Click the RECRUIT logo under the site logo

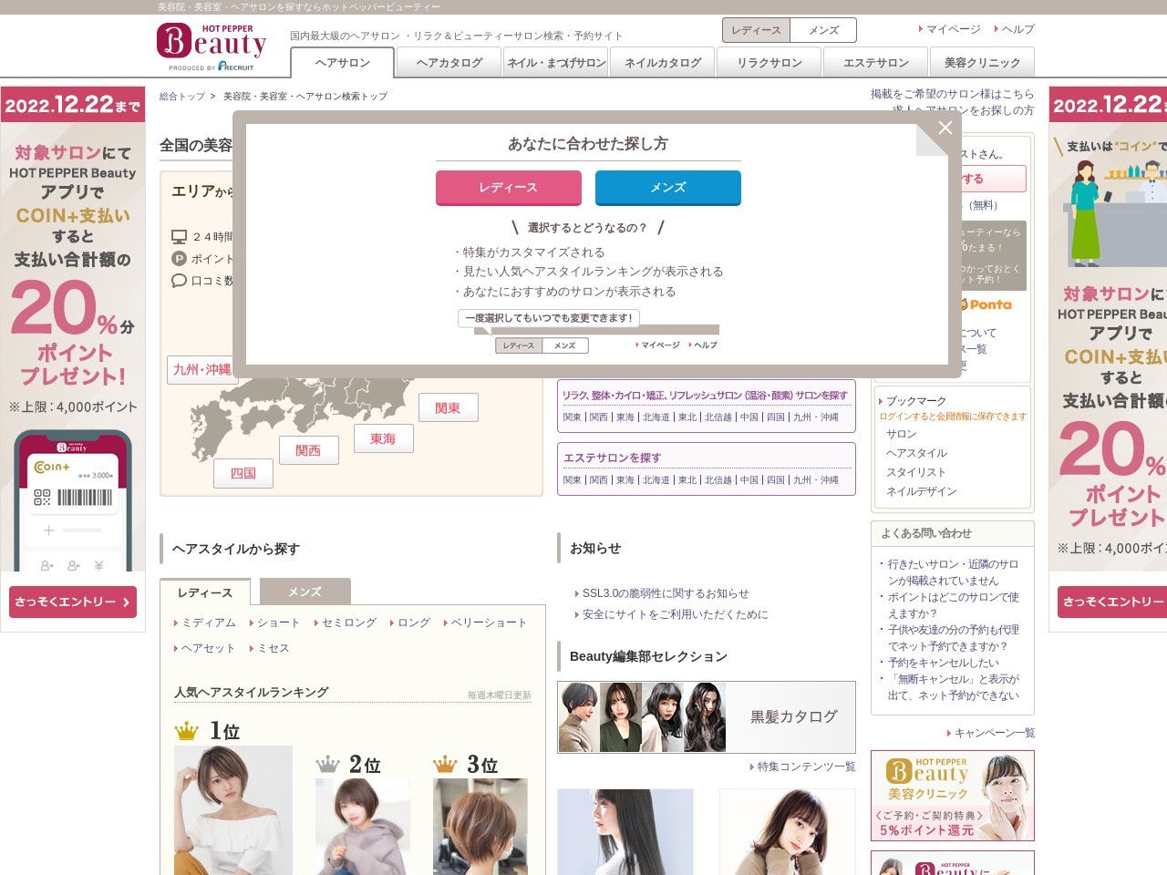click(x=237, y=67)
